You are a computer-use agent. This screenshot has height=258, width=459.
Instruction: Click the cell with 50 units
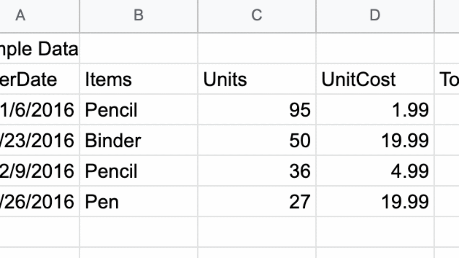pyautogui.click(x=257, y=141)
